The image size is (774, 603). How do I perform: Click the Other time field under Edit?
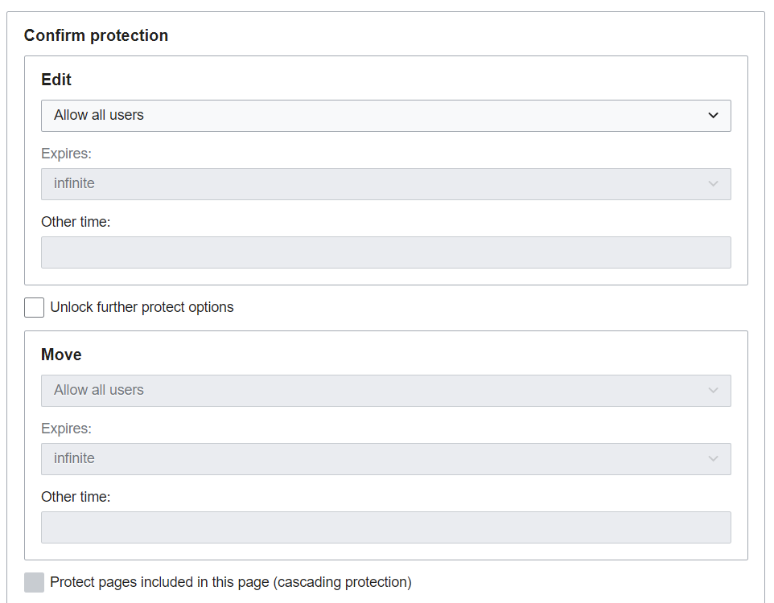tap(385, 252)
